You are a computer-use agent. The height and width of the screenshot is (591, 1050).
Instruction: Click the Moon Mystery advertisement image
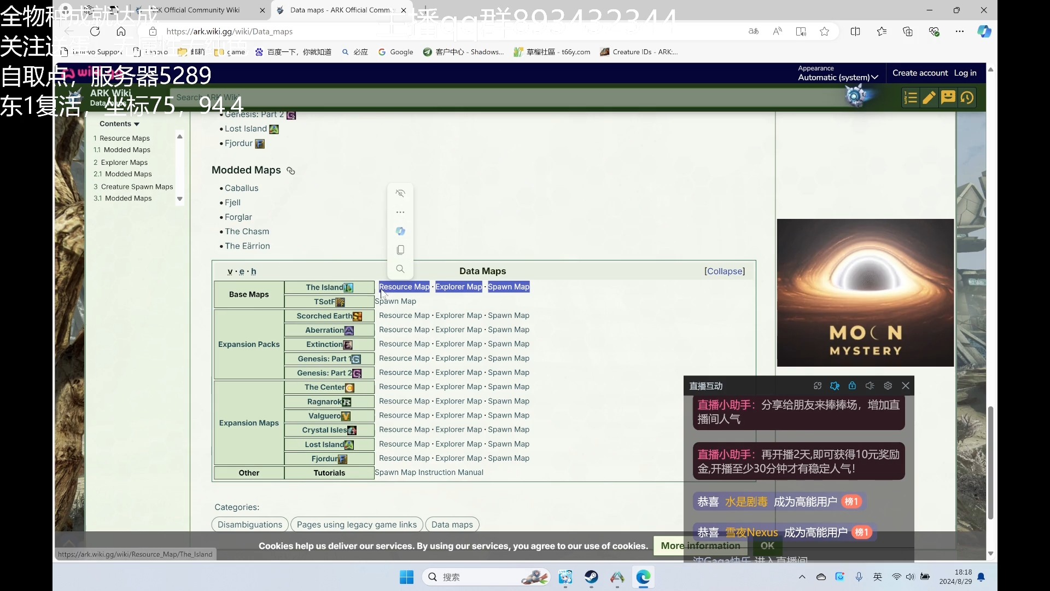coord(865,293)
